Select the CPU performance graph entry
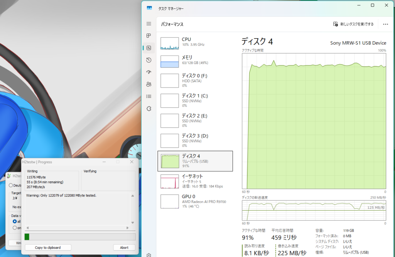Image resolution: width=395 pixels, height=257 pixels. point(196,43)
